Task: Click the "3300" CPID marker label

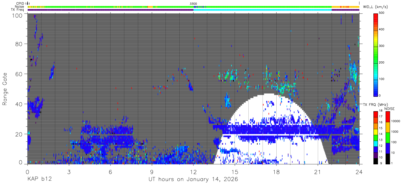Action: click(193, 4)
